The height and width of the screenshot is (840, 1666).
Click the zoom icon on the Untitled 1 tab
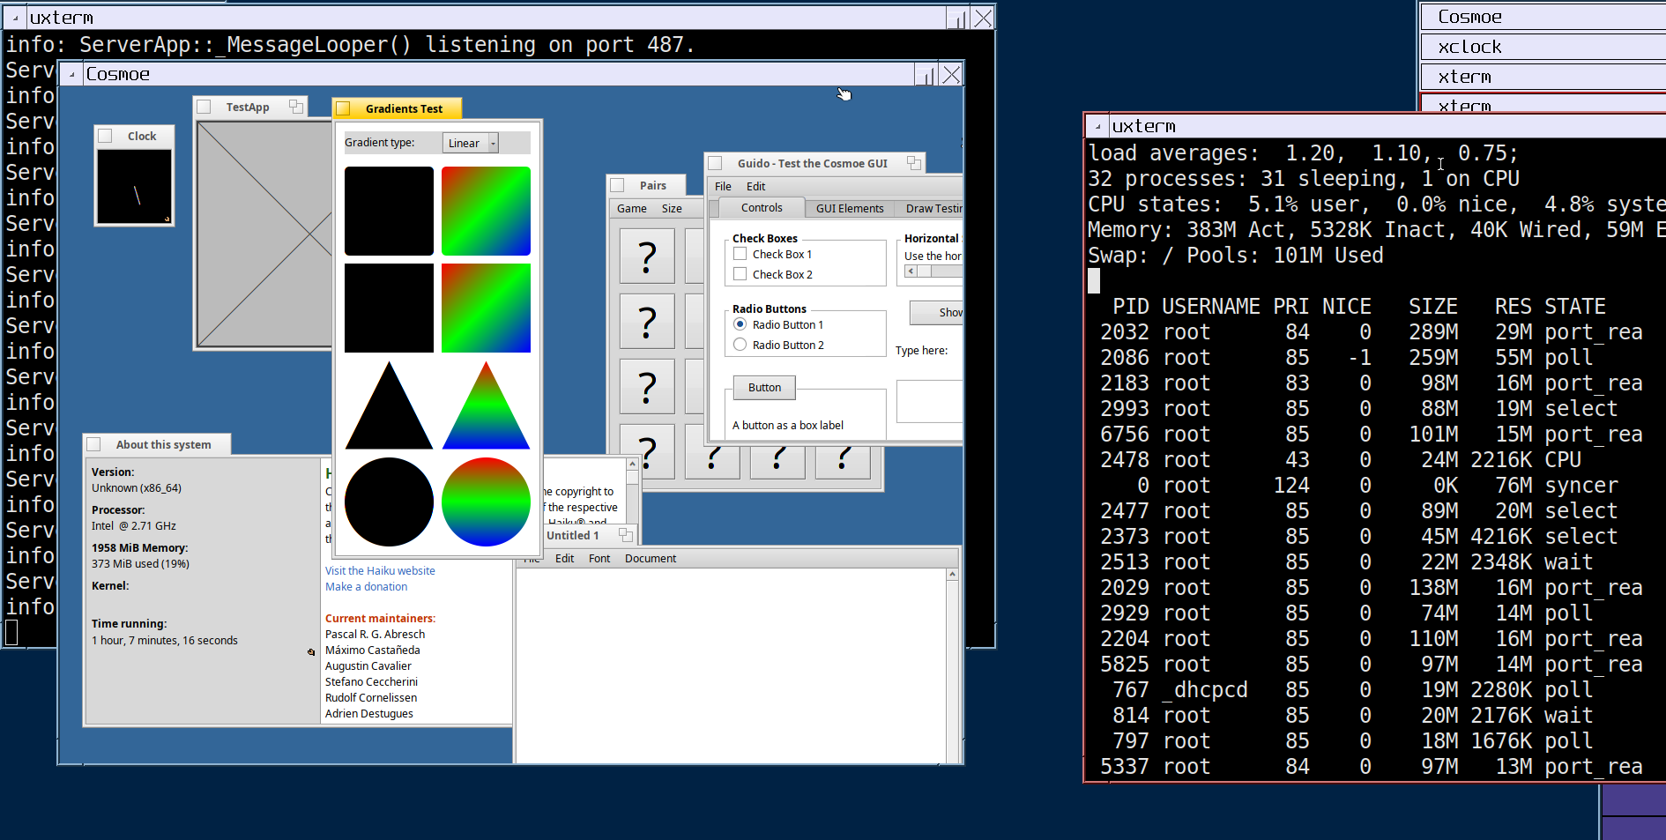(625, 535)
